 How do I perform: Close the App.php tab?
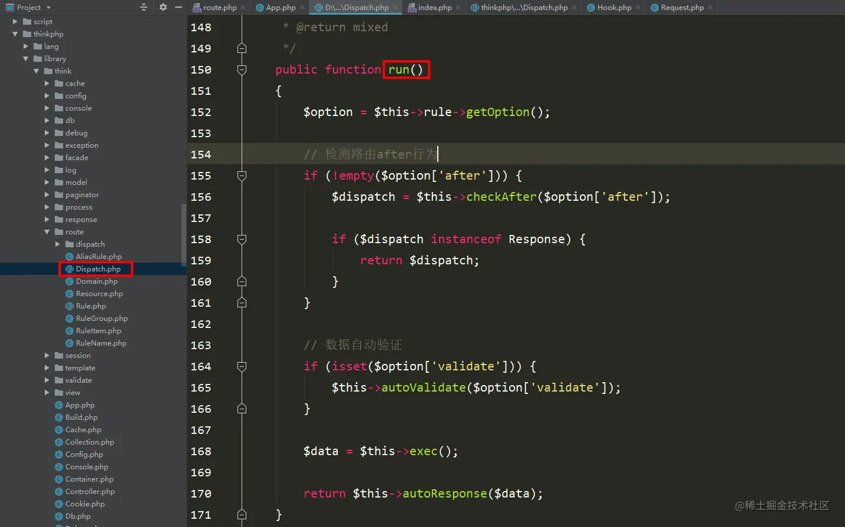[x=302, y=8]
